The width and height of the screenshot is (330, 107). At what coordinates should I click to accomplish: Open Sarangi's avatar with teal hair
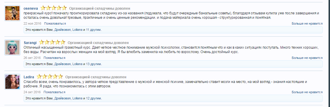click(12, 47)
